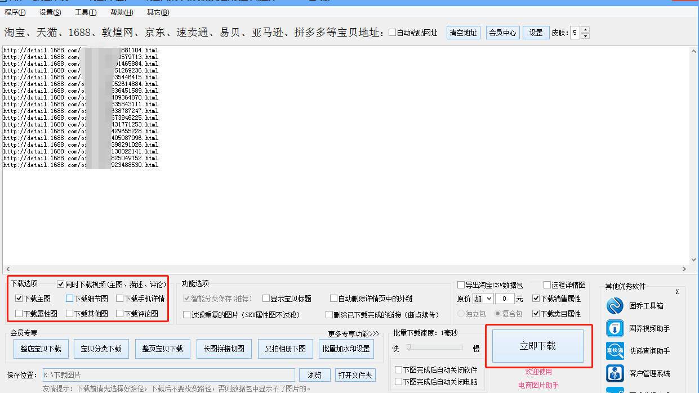Click the 清空地址 clear addresses button

pos(463,32)
